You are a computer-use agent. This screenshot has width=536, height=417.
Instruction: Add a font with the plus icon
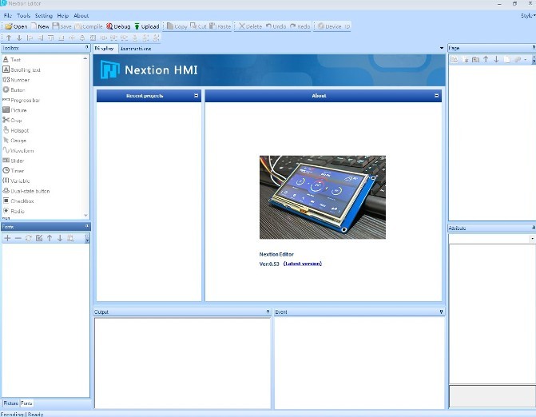pyautogui.click(x=7, y=238)
